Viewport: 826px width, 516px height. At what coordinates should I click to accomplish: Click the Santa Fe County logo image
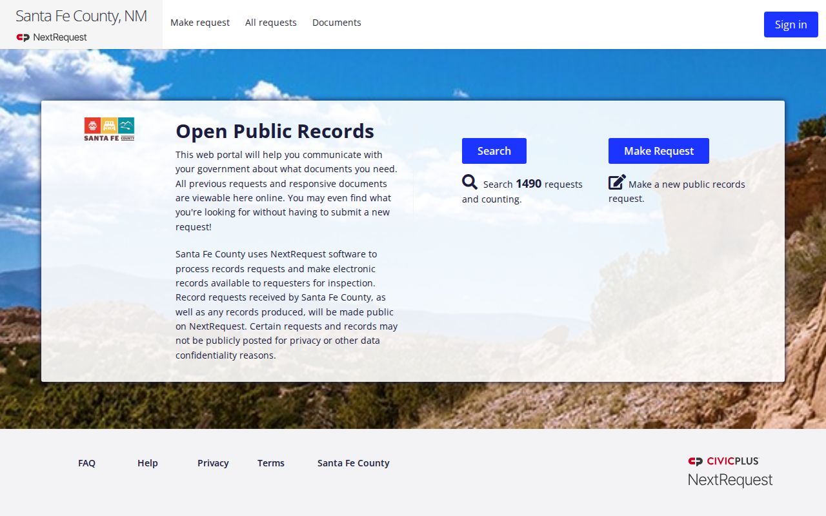(x=109, y=129)
